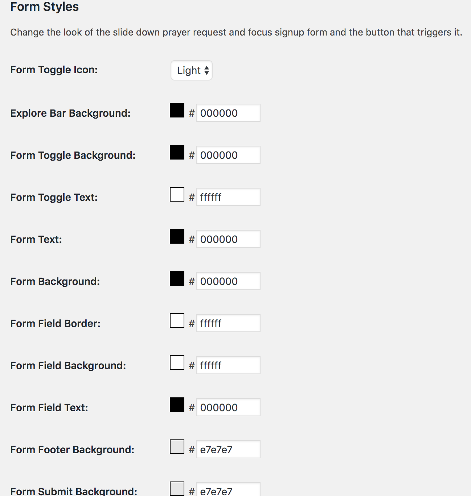Image resolution: width=471 pixels, height=496 pixels.
Task: Open the Form Toggle Icon dropdown
Action: 192,70
